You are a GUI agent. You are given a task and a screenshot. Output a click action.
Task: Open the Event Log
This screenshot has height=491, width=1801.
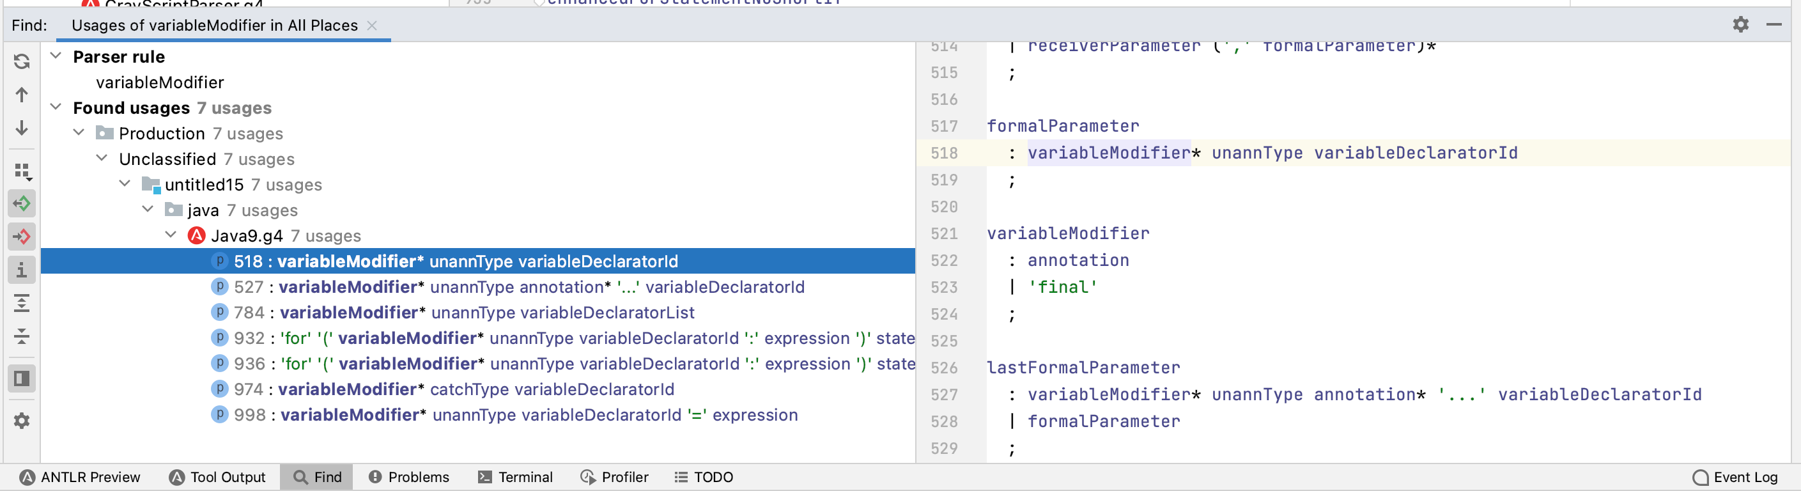(1735, 477)
